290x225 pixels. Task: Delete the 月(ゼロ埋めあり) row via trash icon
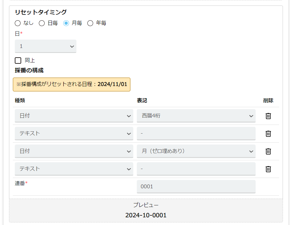(268, 151)
